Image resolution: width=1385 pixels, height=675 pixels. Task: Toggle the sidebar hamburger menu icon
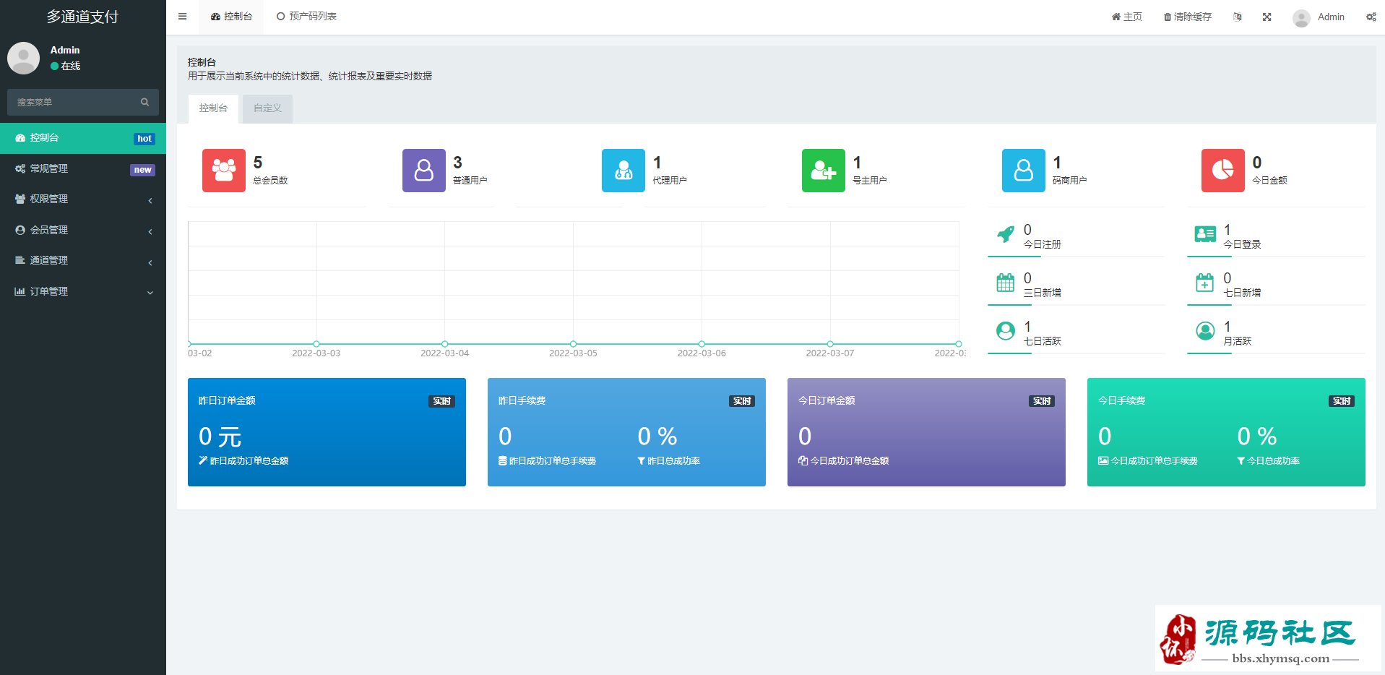pos(182,17)
